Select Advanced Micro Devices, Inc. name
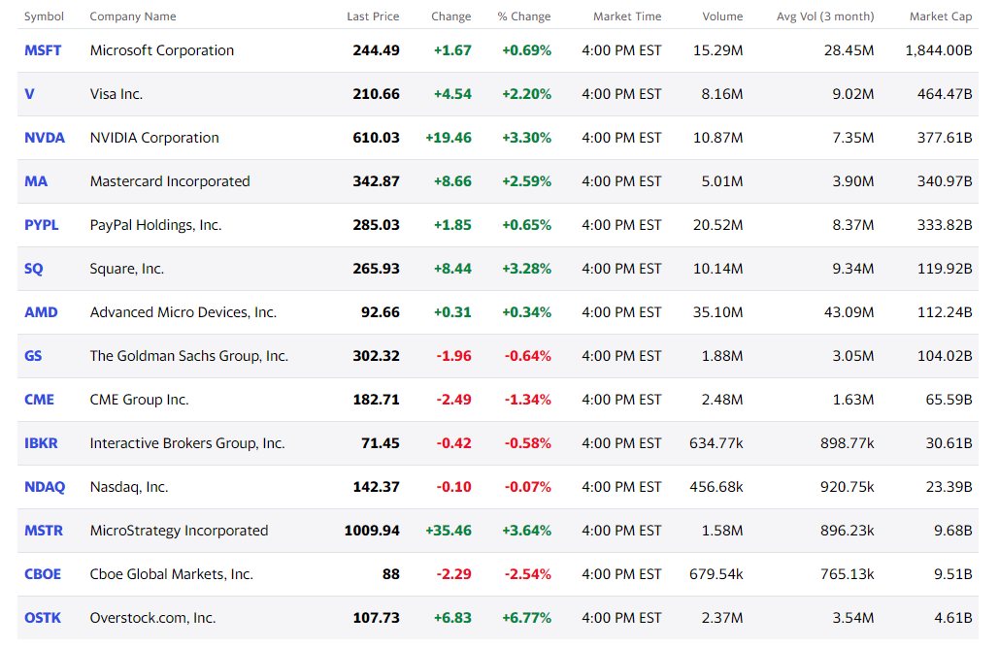Viewport: 999px width, 647px height. click(x=183, y=312)
